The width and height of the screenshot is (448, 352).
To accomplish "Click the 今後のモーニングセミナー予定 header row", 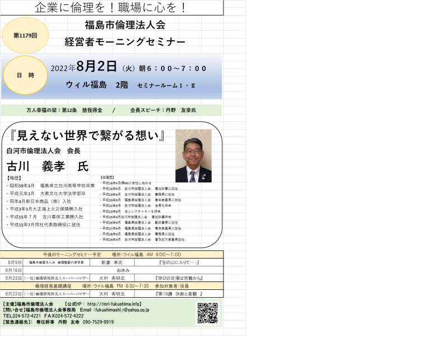I will click(x=111, y=254).
